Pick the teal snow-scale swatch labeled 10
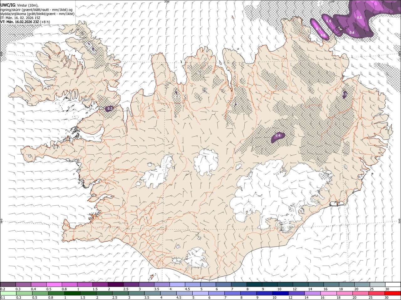 285,284
